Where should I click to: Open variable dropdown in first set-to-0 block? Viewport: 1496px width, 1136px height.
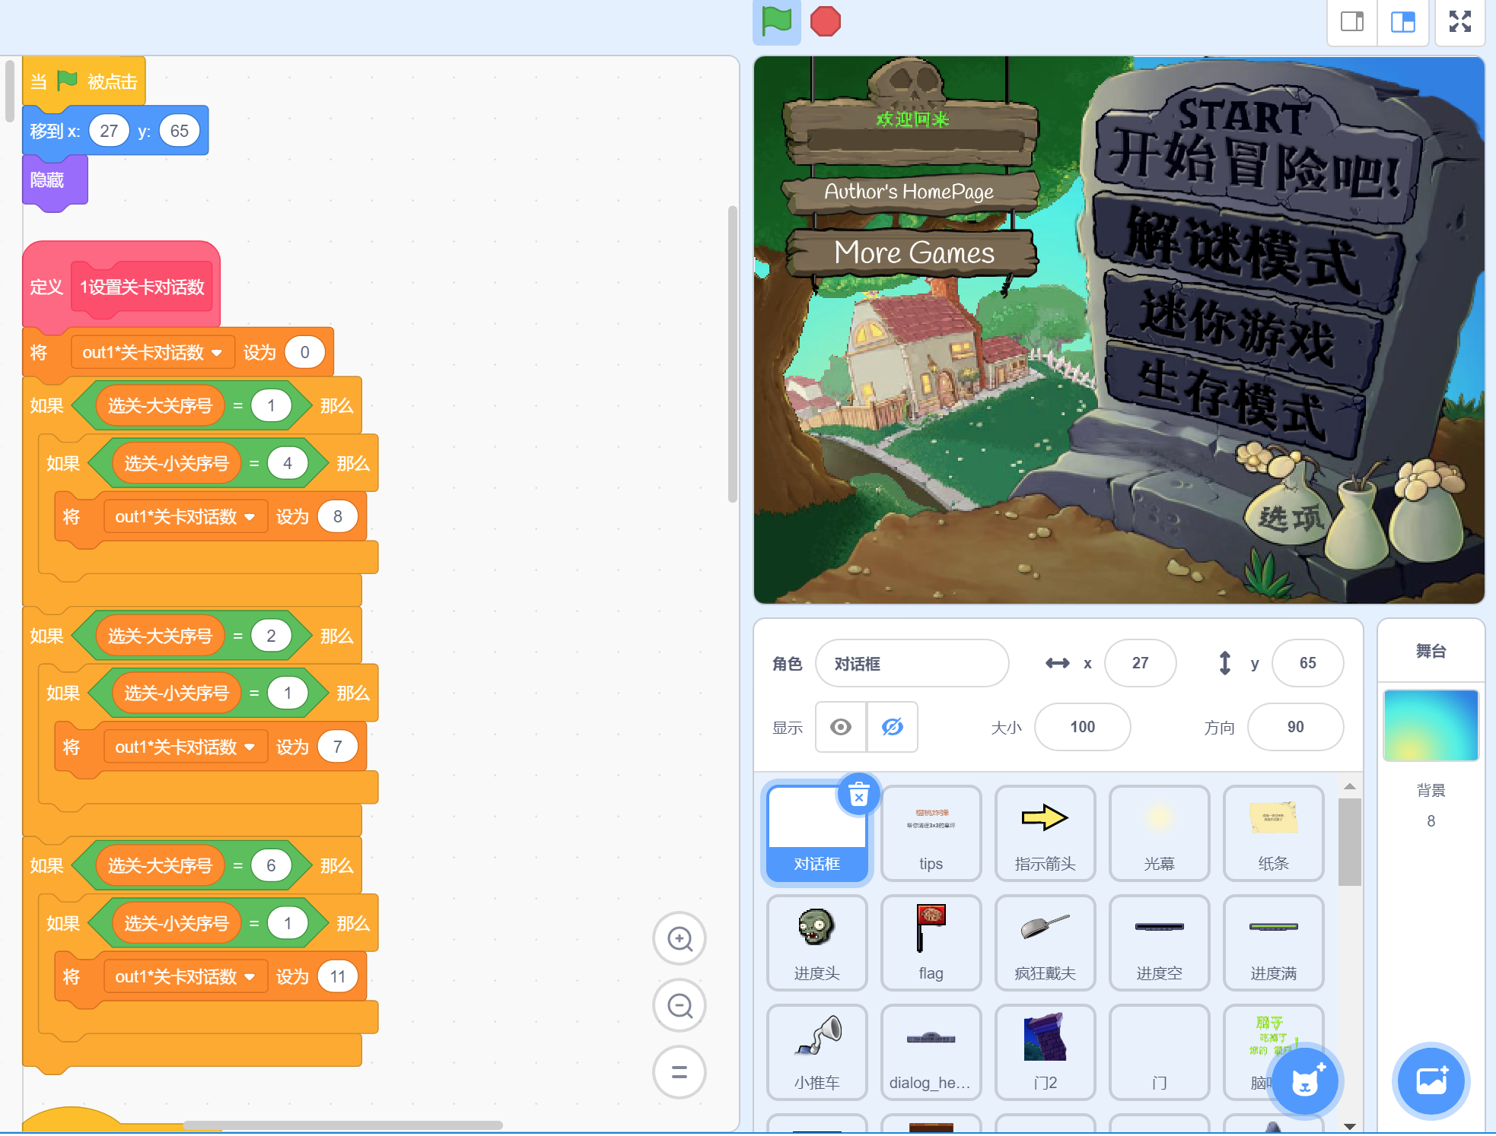click(x=152, y=353)
